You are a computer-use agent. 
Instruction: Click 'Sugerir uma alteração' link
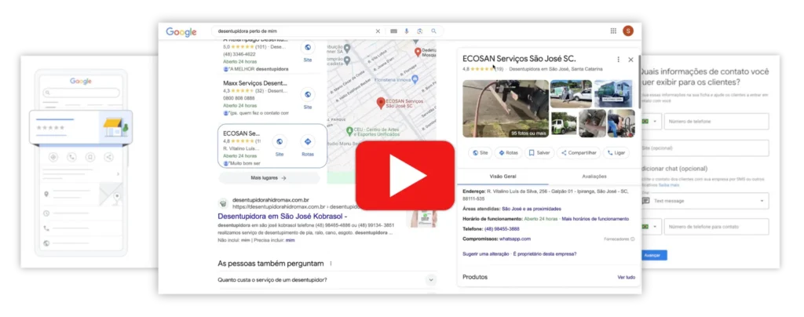point(485,253)
